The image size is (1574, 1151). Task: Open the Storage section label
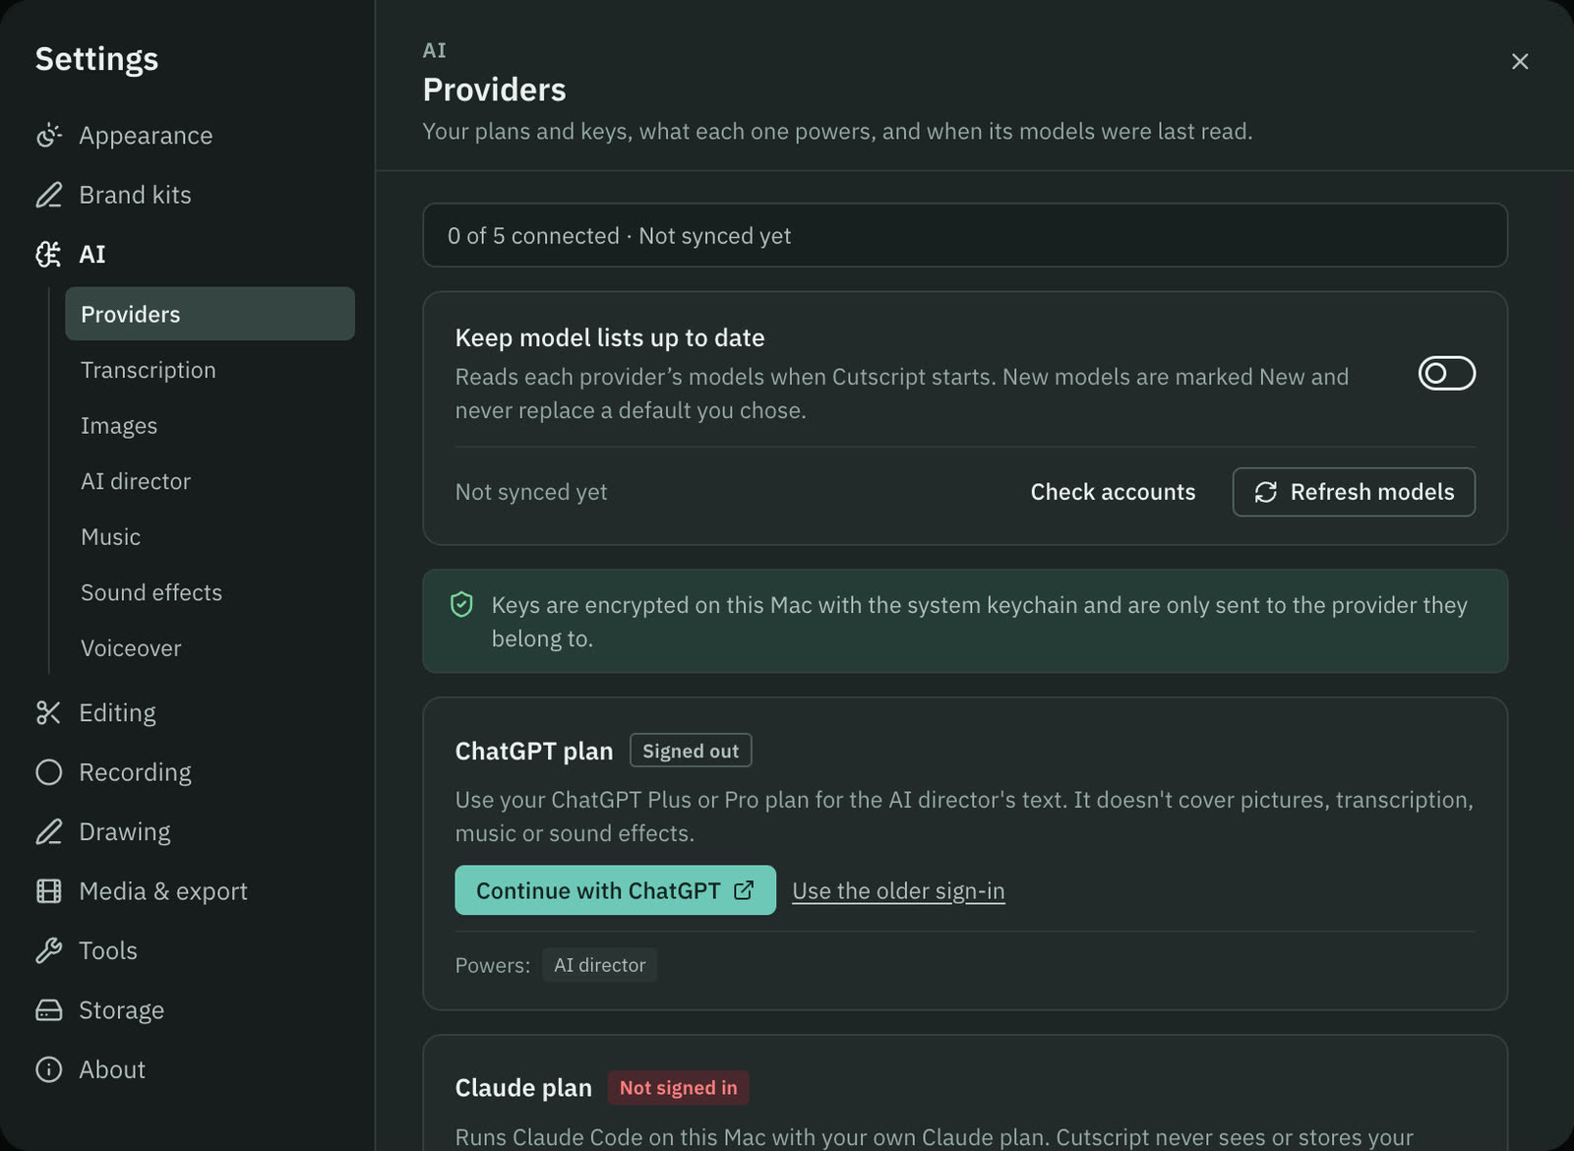(x=121, y=1010)
